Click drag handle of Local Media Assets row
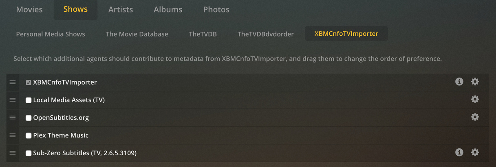The image size is (496, 167). coord(13,100)
